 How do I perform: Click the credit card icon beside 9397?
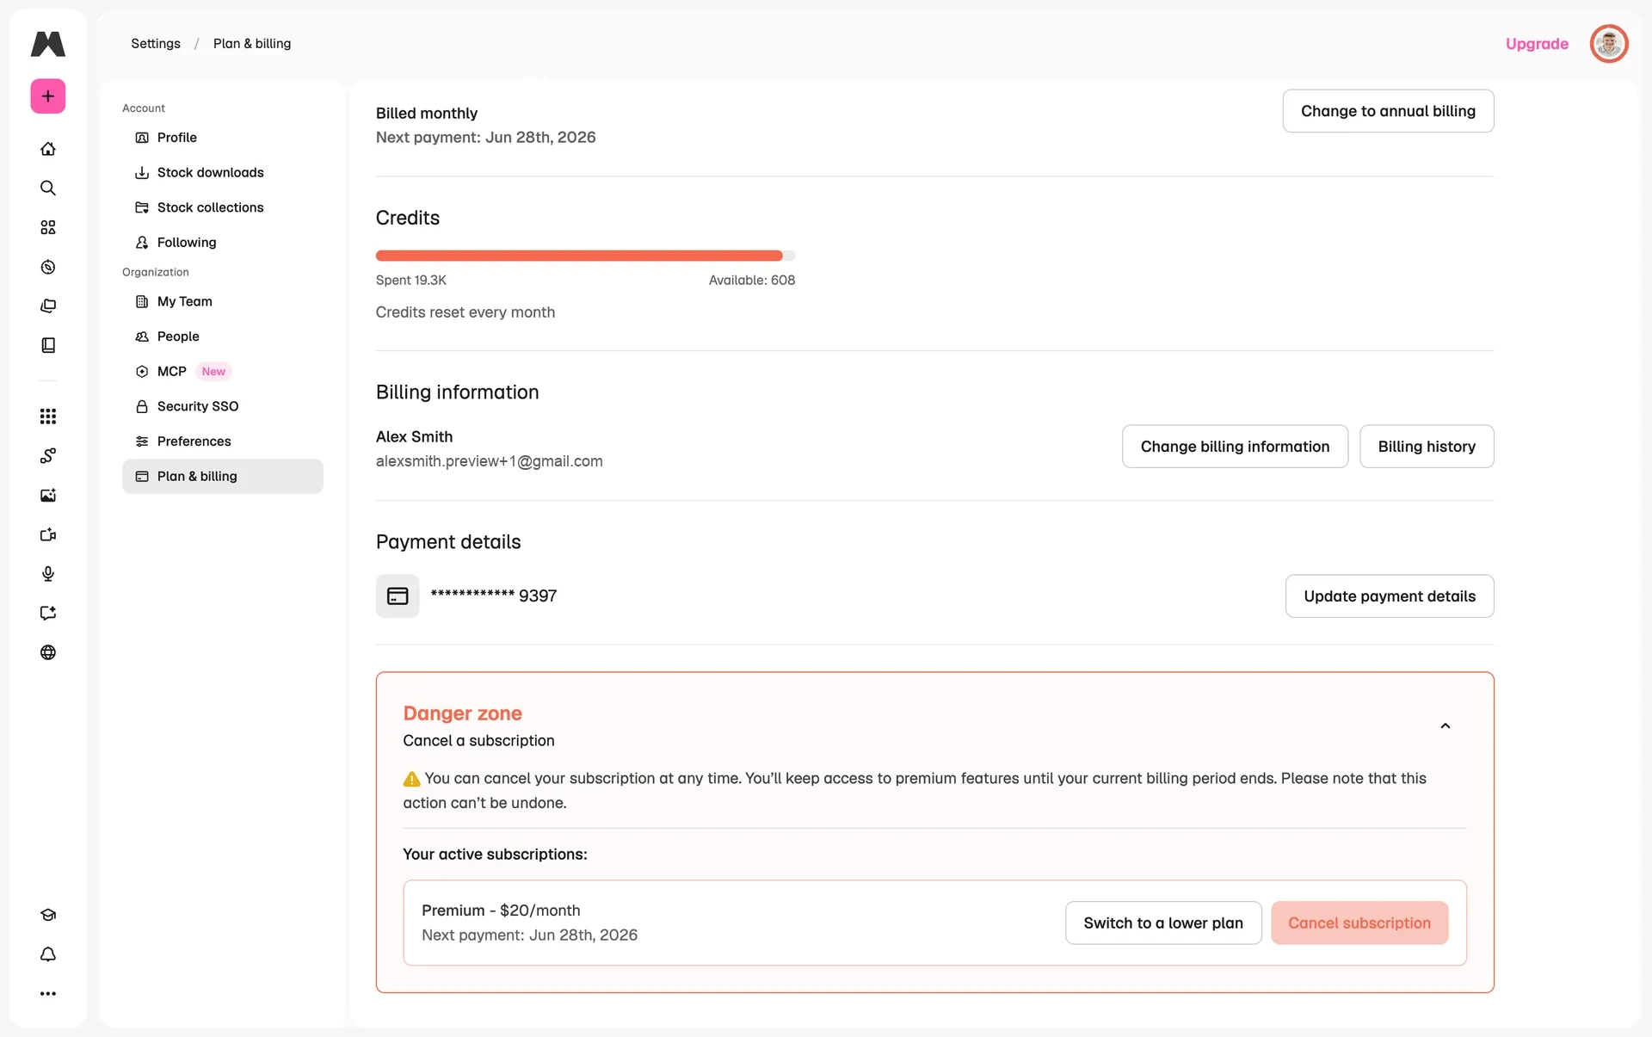(x=398, y=596)
